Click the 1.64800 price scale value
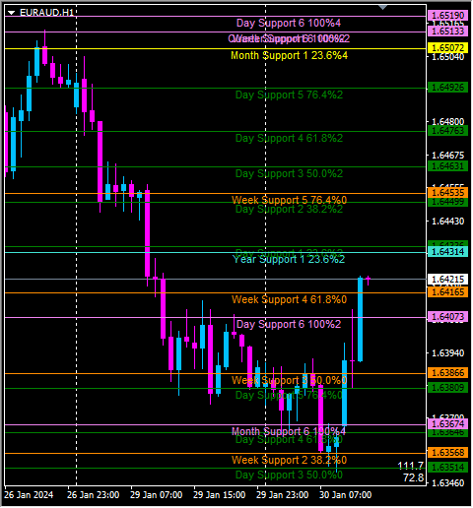 (x=448, y=122)
